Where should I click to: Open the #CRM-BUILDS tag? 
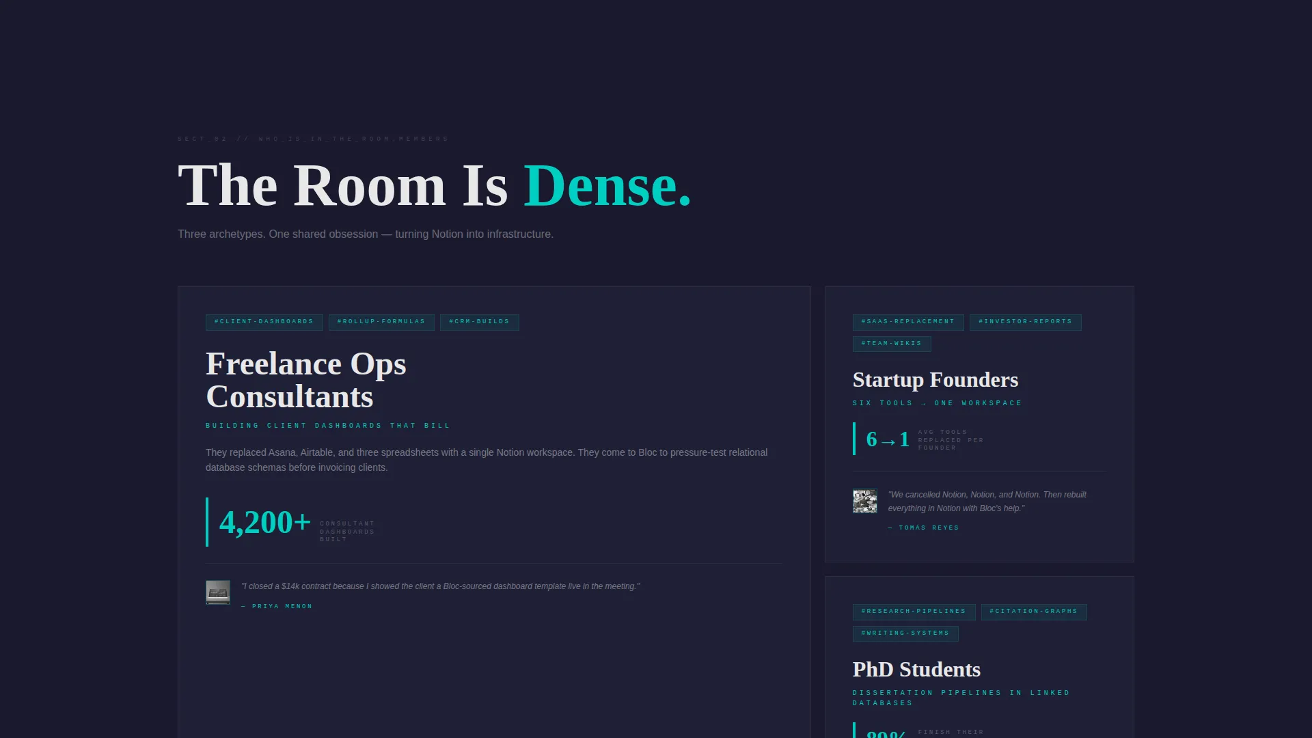(480, 322)
